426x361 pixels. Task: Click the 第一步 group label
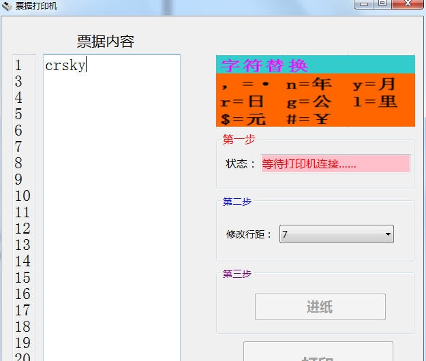point(239,140)
